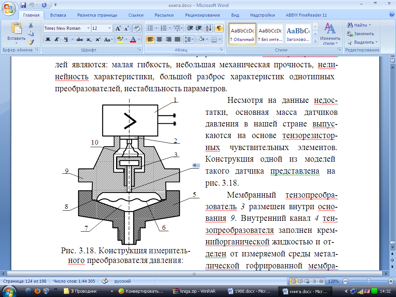The image size is (396, 297).
Task: Click the Undo arrow in Quick Access toolbar
Action: [x=31, y=5]
